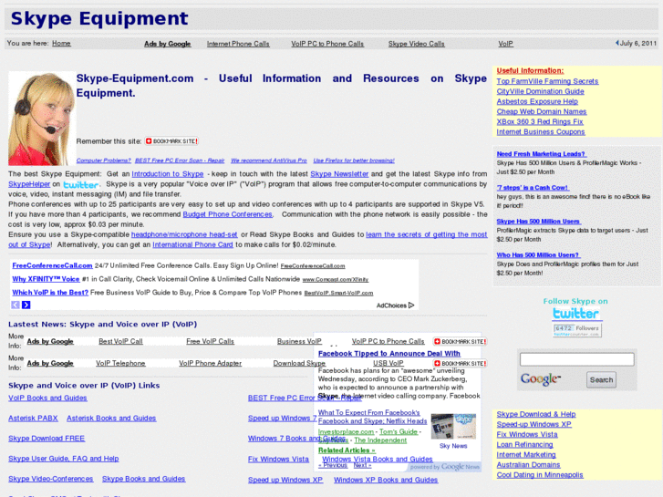Open the top-bar VoIP PC to Phone Calls link
This screenshot has width=663, height=497.
(x=327, y=44)
